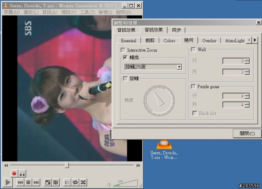Open extended settings equalizer icon
The image size is (262, 189).
(x=56, y=182)
